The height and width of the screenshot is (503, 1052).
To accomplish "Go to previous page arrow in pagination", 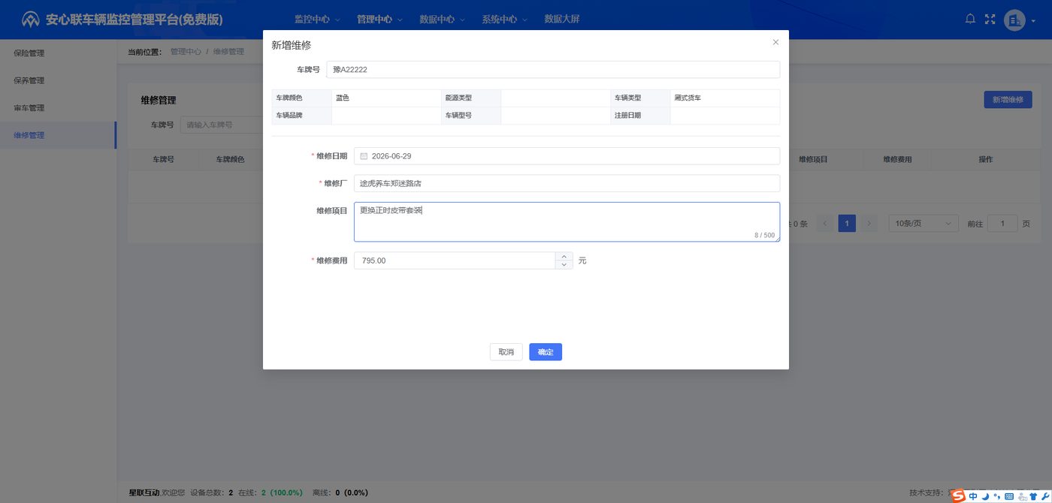I will 825,223.
